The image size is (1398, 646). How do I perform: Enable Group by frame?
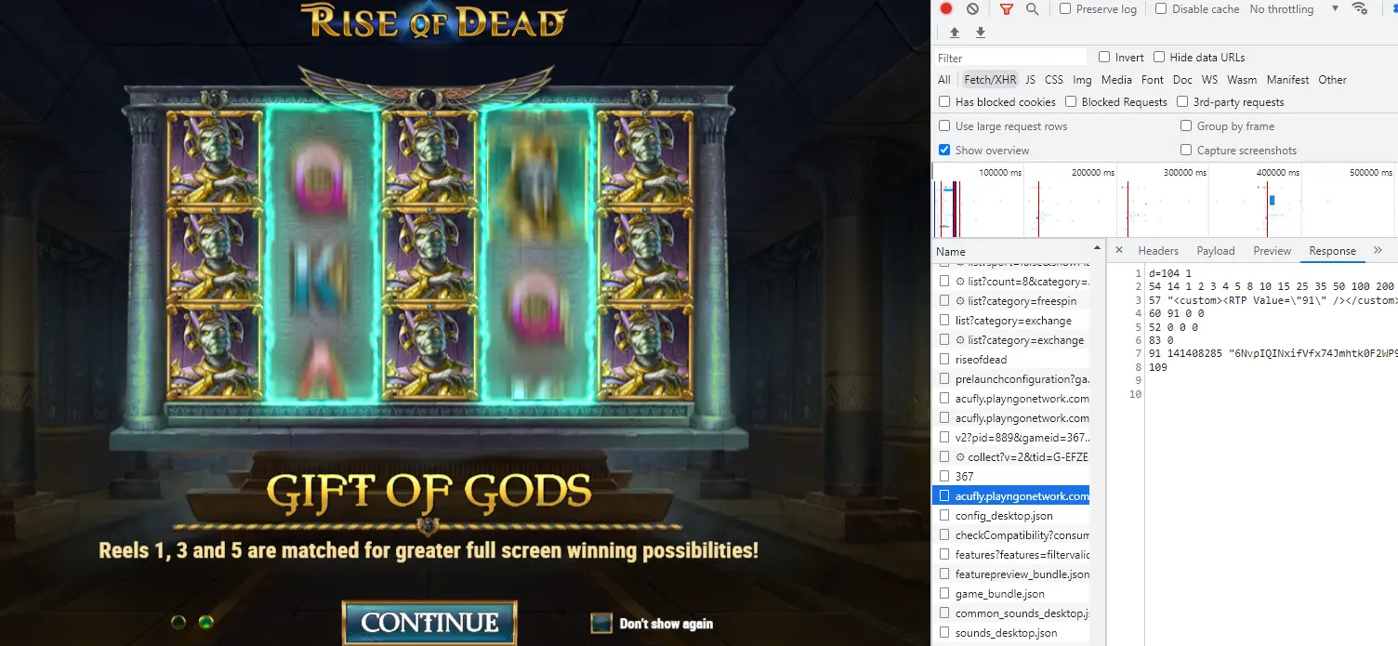pos(1186,125)
